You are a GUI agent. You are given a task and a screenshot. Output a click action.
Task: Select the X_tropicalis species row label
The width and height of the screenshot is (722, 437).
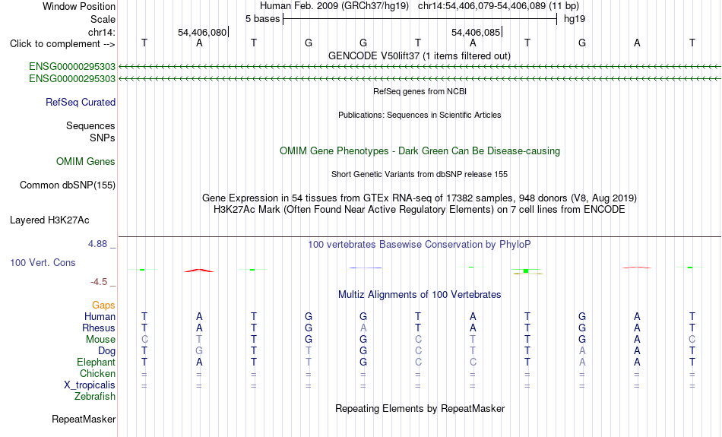point(90,385)
